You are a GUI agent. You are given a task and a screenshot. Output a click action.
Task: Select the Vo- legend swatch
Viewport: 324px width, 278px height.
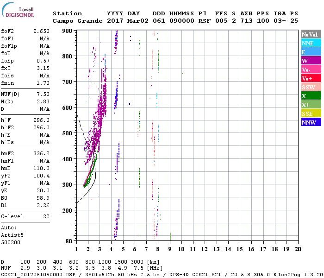(311, 69)
